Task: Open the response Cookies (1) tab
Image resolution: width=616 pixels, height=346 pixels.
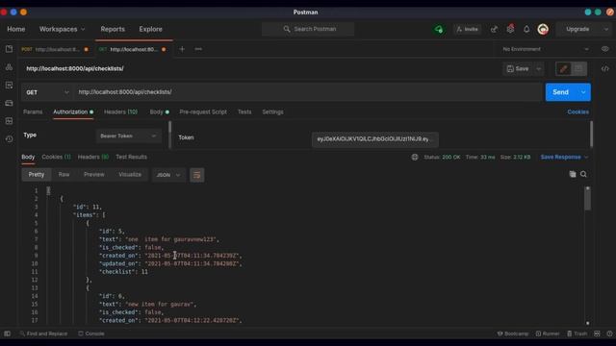Action: pos(56,157)
